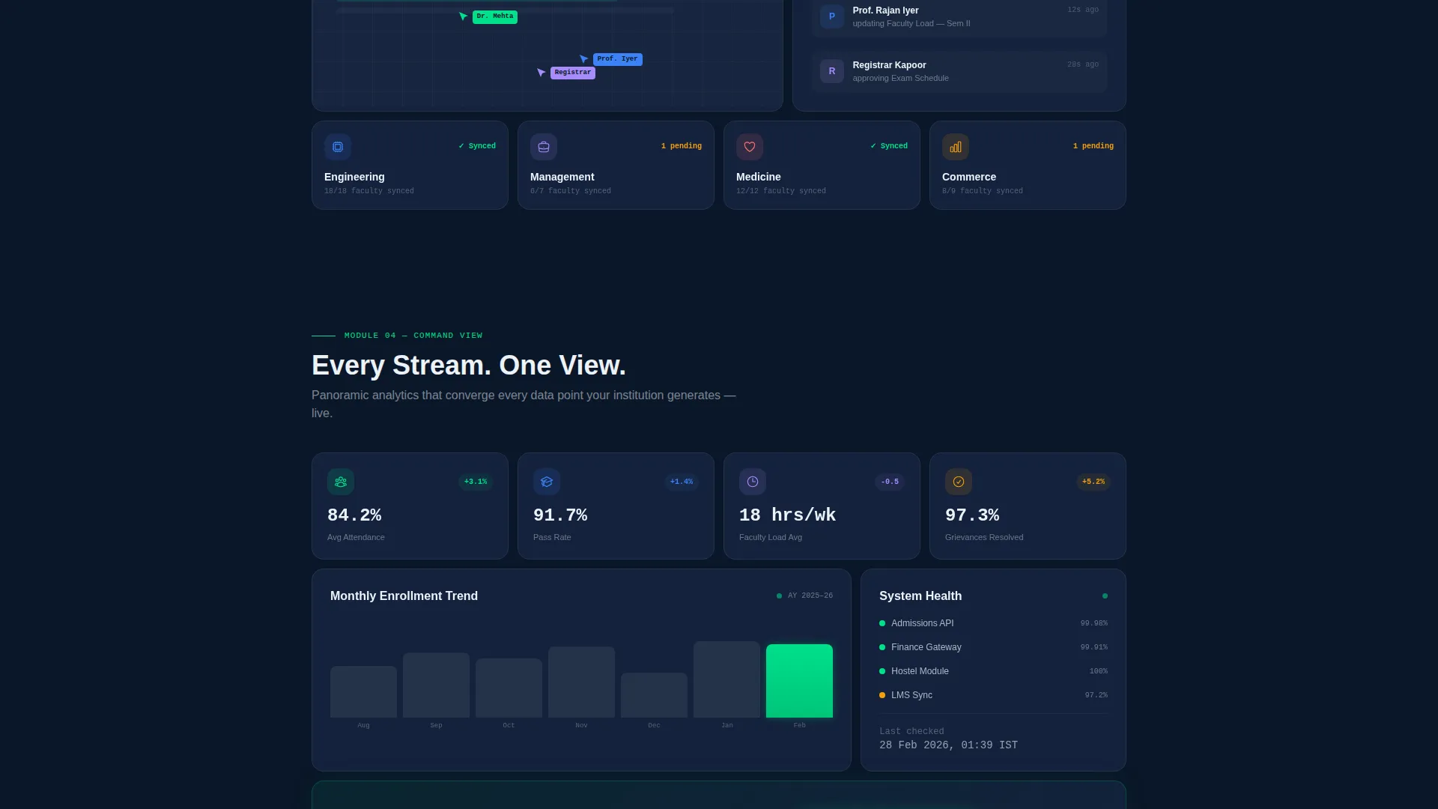Click the Management 1 pending badge

[x=681, y=146]
